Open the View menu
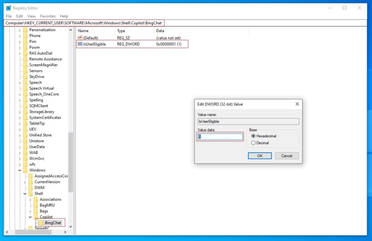 pos(31,16)
